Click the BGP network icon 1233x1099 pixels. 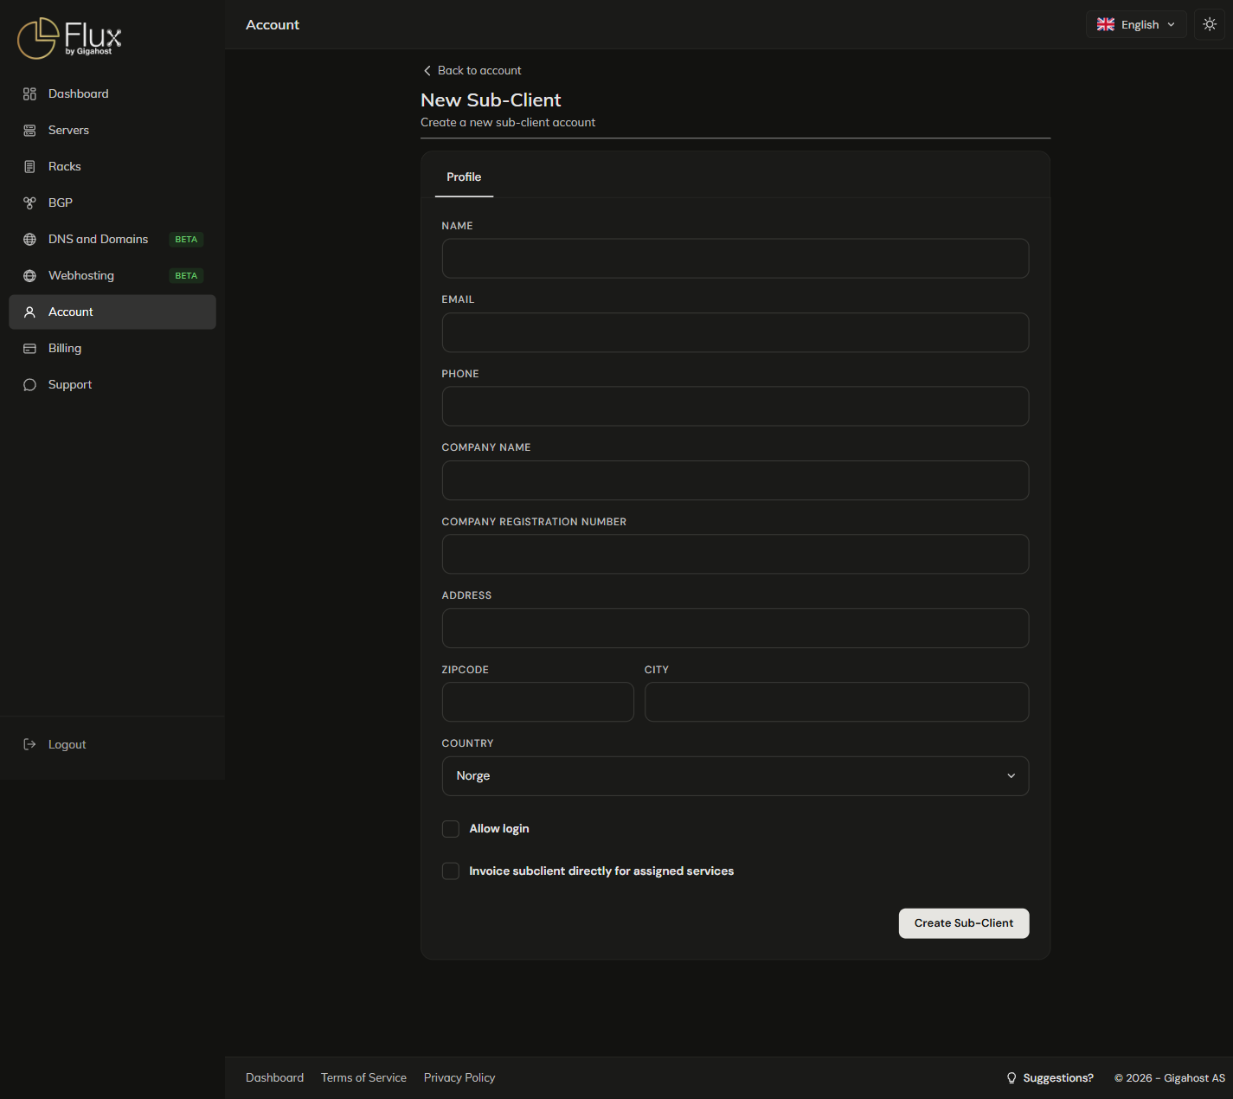29,202
